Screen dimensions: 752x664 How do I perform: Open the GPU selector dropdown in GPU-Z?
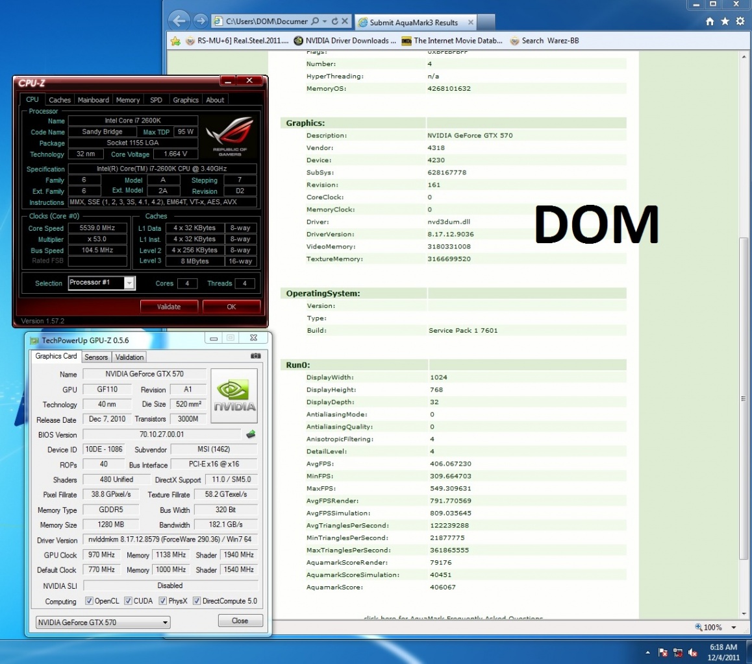pos(166,622)
